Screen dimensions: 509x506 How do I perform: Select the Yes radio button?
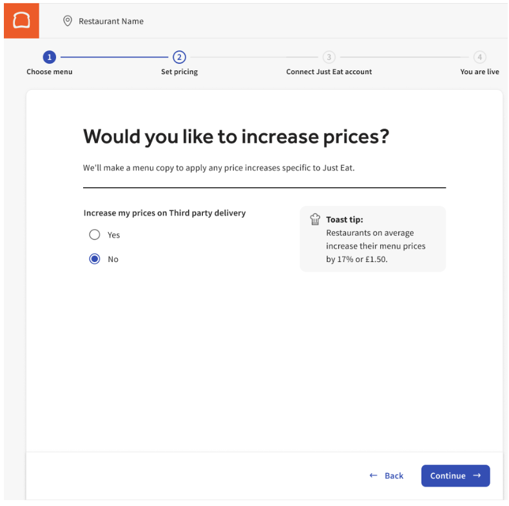(x=95, y=235)
